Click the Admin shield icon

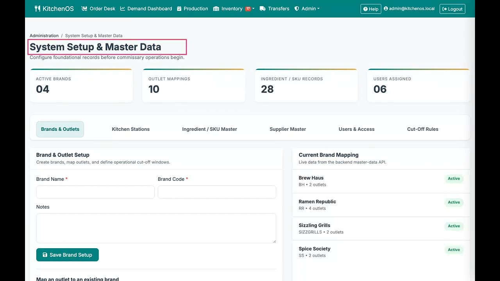[x=297, y=9]
